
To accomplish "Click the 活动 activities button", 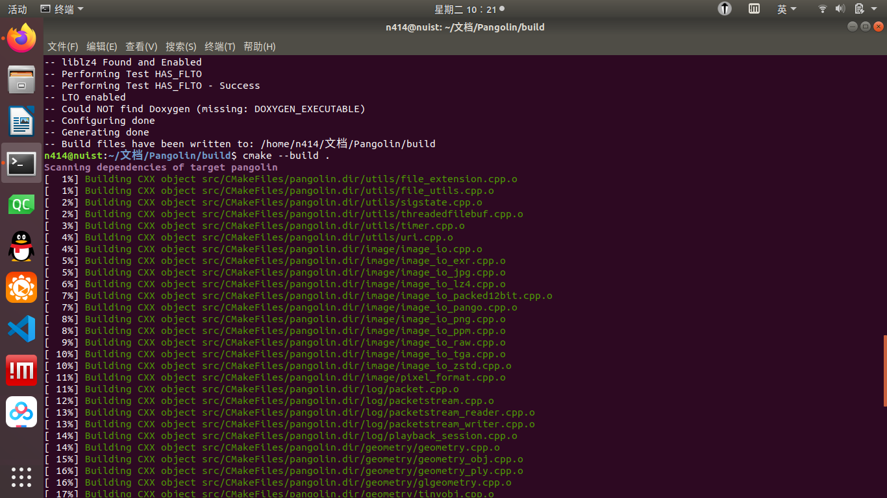I will [18, 9].
